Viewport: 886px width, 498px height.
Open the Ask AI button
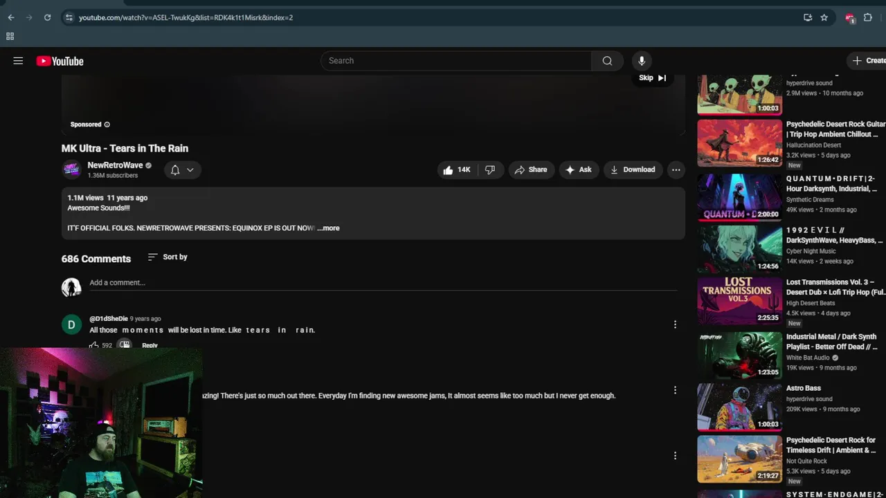tap(579, 169)
